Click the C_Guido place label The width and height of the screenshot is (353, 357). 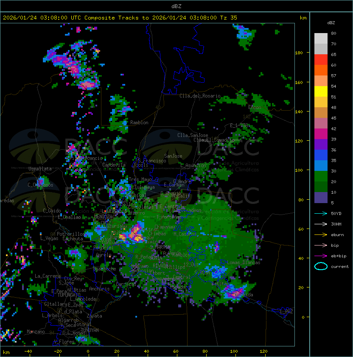(52, 211)
